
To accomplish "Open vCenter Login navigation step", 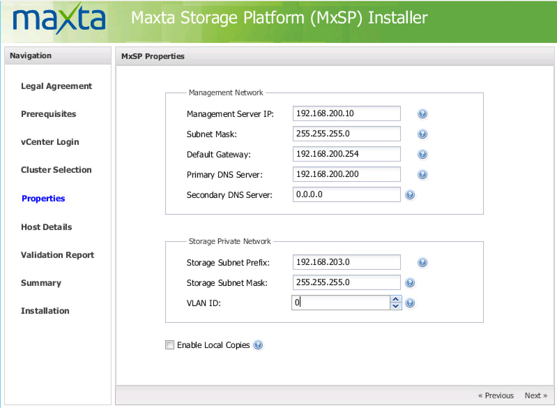I will click(50, 142).
